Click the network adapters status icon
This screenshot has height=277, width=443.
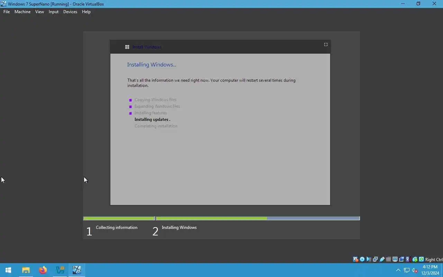click(x=375, y=259)
